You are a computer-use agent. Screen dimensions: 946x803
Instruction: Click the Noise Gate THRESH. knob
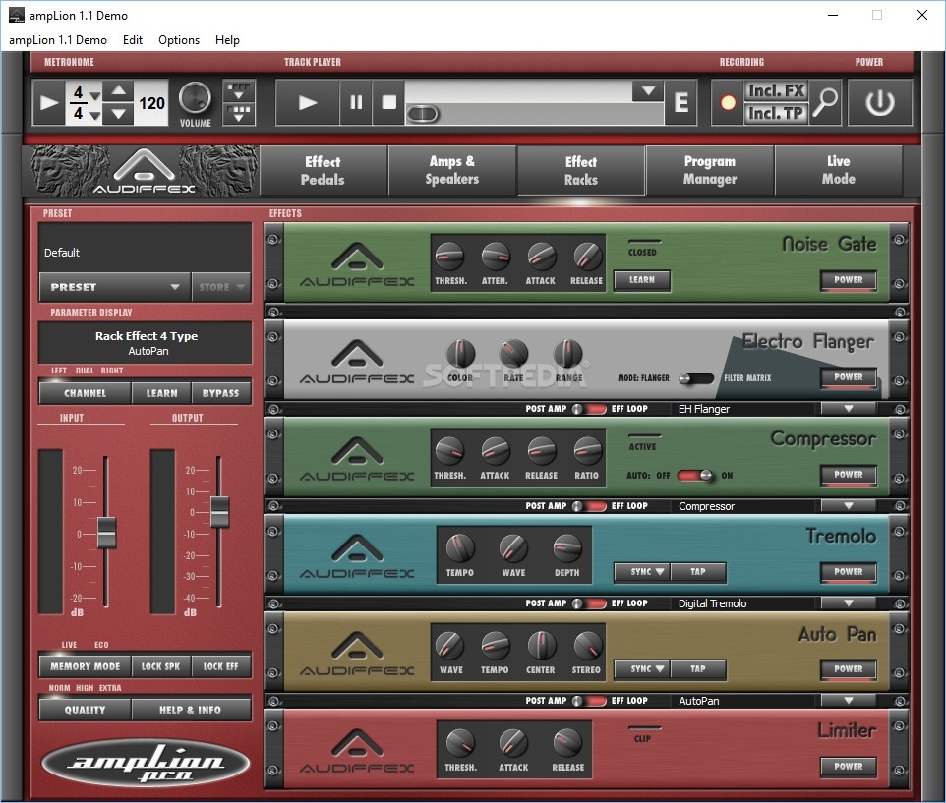pos(449,257)
